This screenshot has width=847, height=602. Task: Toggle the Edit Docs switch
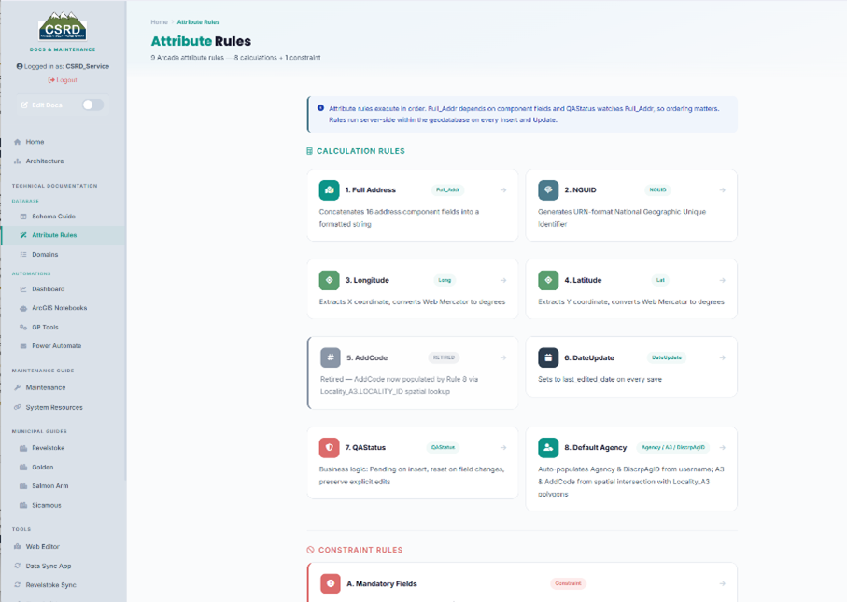[x=92, y=105]
